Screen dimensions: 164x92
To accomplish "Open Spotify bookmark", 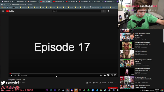I will 16,7.
